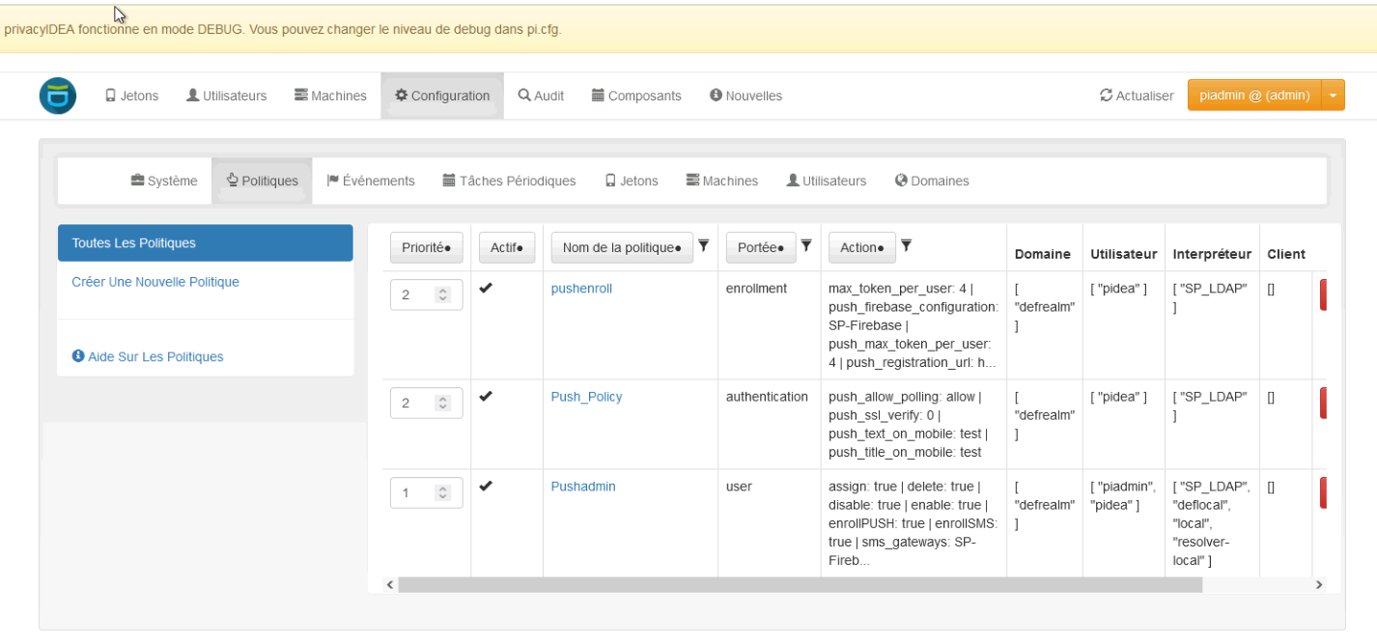Open Aide Sur Les Politiques help link
The width and height of the screenshot is (1377, 644).
(148, 357)
